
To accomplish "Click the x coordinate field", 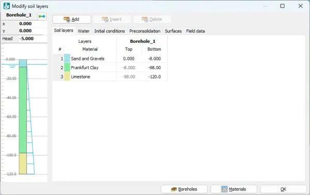I will pos(33,24).
